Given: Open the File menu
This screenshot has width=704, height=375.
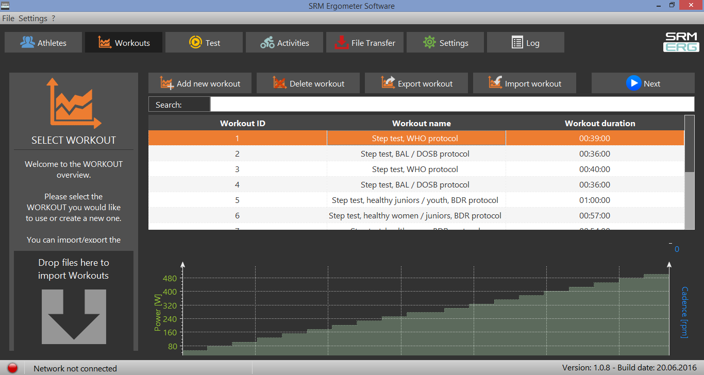Looking at the screenshot, I should click(8, 18).
